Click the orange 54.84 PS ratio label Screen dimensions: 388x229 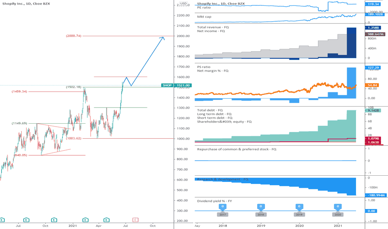tap(372, 85)
